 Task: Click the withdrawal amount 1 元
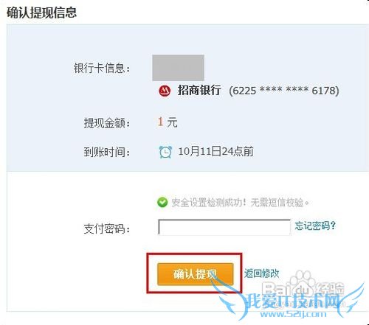click(x=168, y=122)
